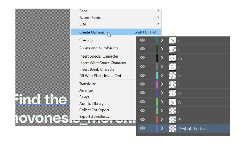Hide the 'c' layer with its eye icon

click(142, 40)
